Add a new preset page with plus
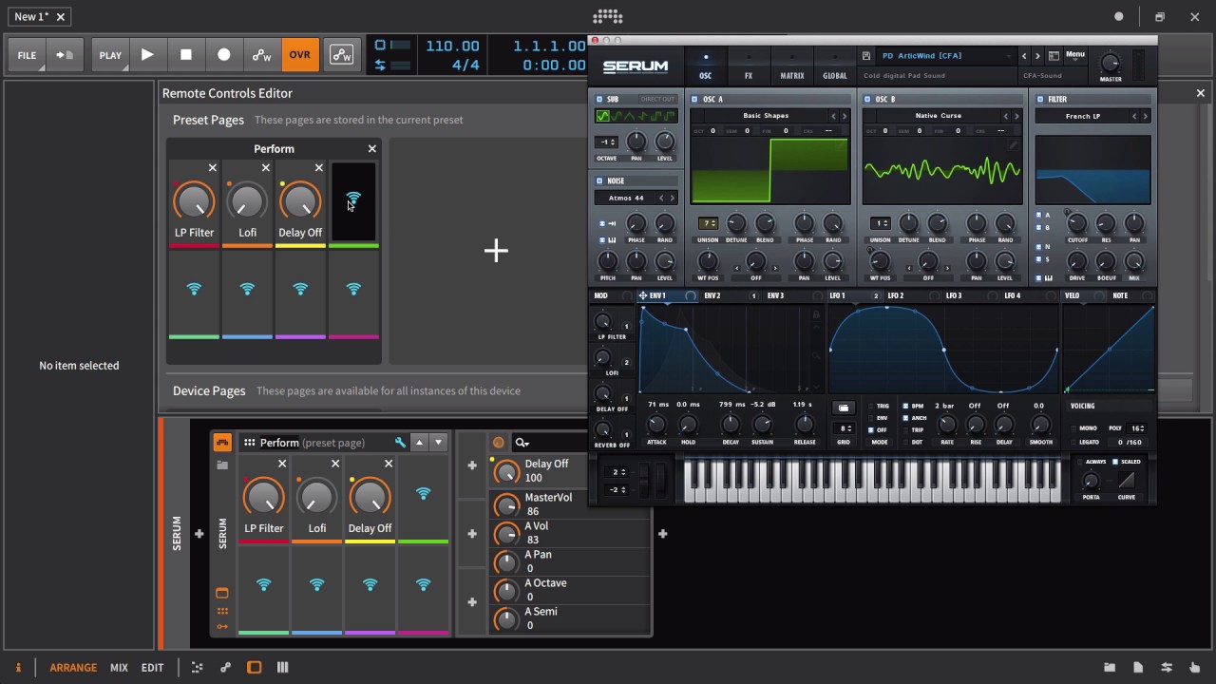The image size is (1216, 684). [x=496, y=251]
